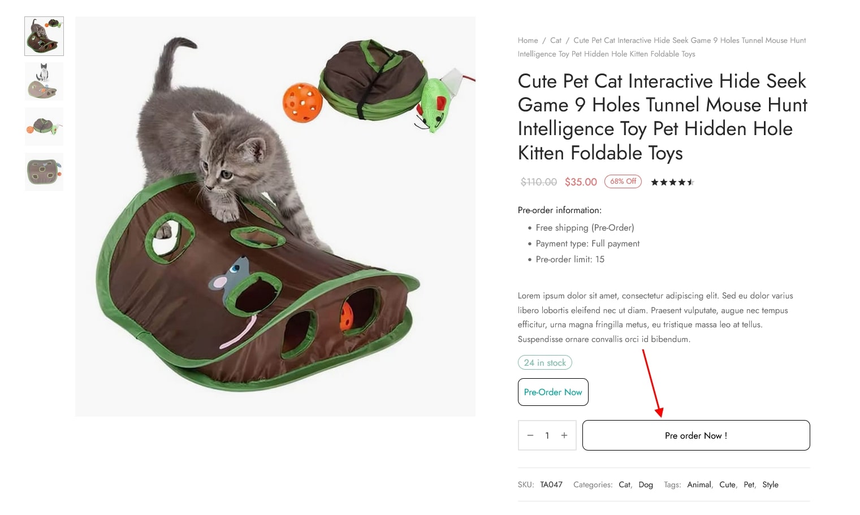Image resolution: width=860 pixels, height=515 pixels.
Task: Click the plus quantity icon
Action: click(564, 435)
